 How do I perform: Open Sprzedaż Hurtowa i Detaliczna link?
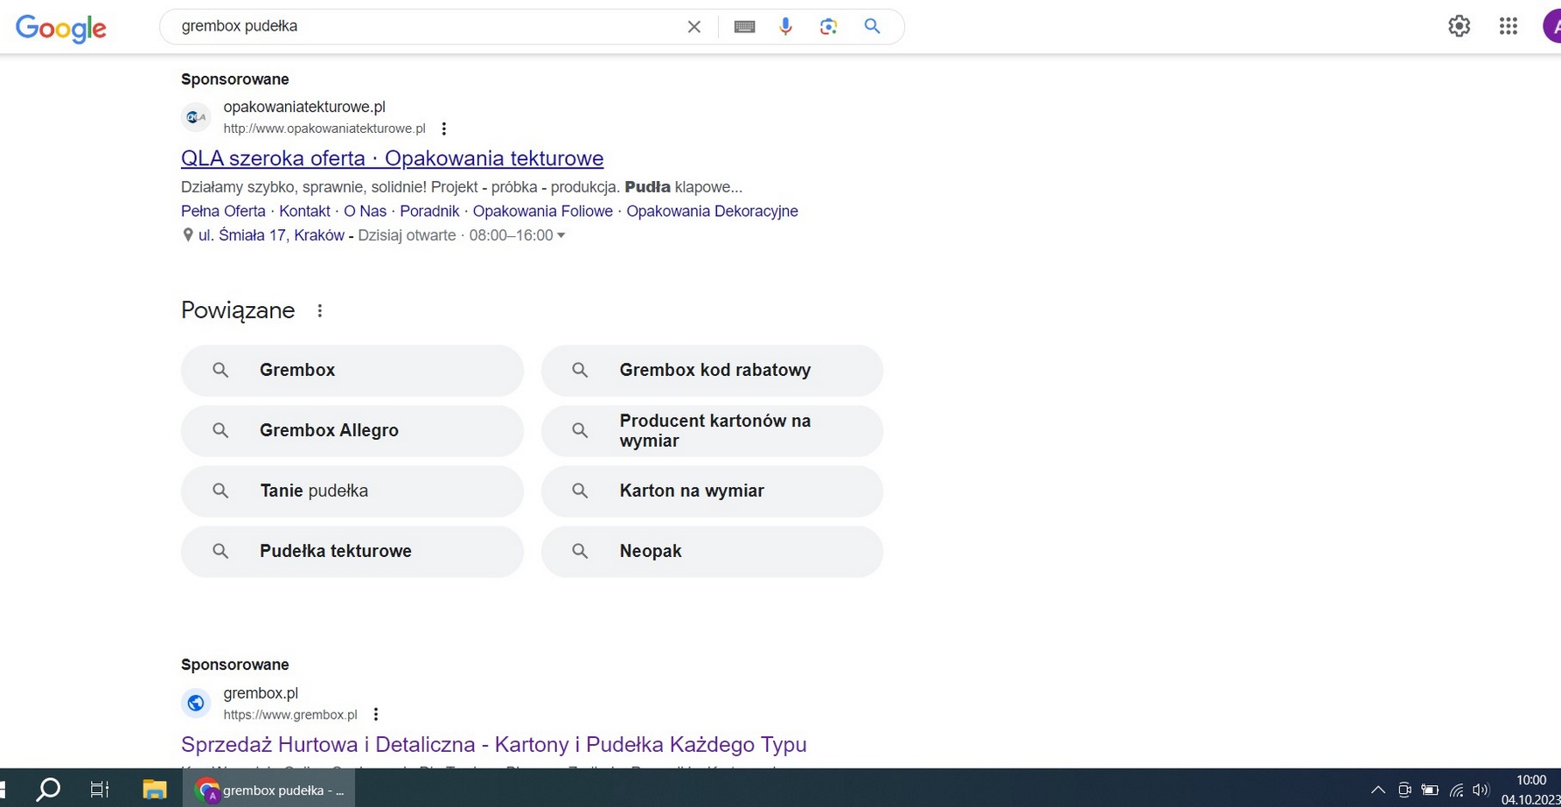pyautogui.click(x=493, y=745)
